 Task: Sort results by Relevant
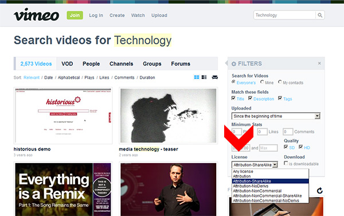pyautogui.click(x=32, y=78)
